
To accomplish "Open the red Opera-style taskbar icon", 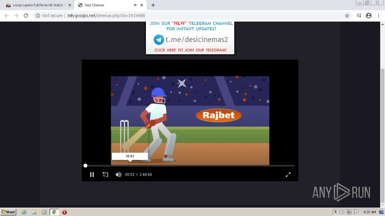I will pyautogui.click(x=64, y=212).
